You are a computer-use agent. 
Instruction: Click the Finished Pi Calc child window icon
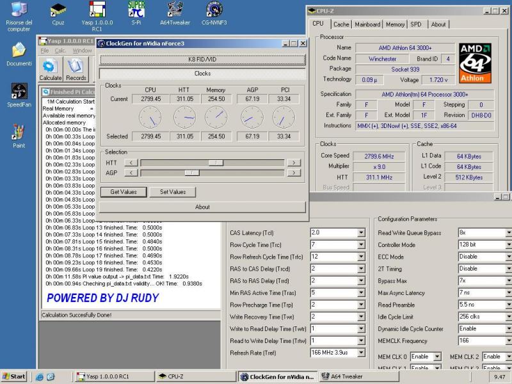pyautogui.click(x=46, y=92)
